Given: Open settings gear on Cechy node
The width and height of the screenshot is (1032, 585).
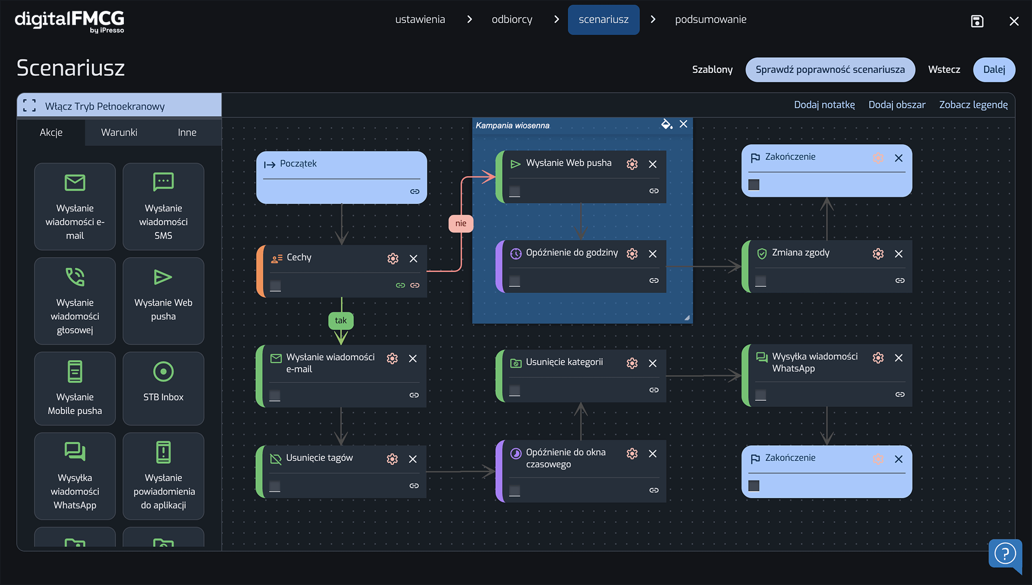Looking at the screenshot, I should click(393, 258).
